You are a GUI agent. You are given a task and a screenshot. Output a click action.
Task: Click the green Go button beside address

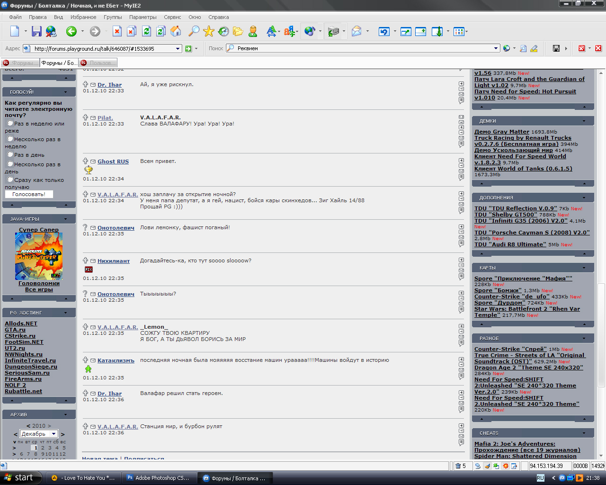[x=188, y=48]
